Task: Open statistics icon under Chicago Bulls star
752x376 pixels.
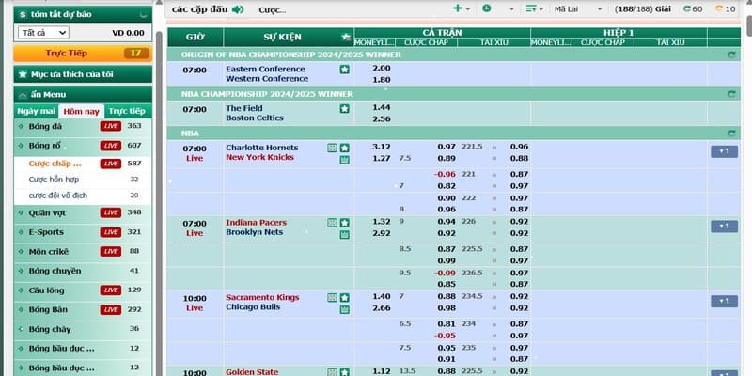Action: click(x=344, y=310)
